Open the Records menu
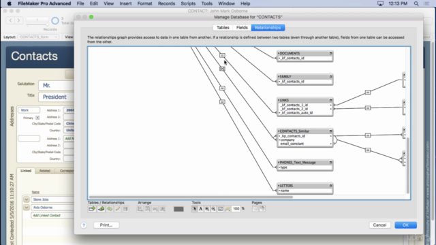The height and width of the screenshot is (245, 436). pos(166,3)
